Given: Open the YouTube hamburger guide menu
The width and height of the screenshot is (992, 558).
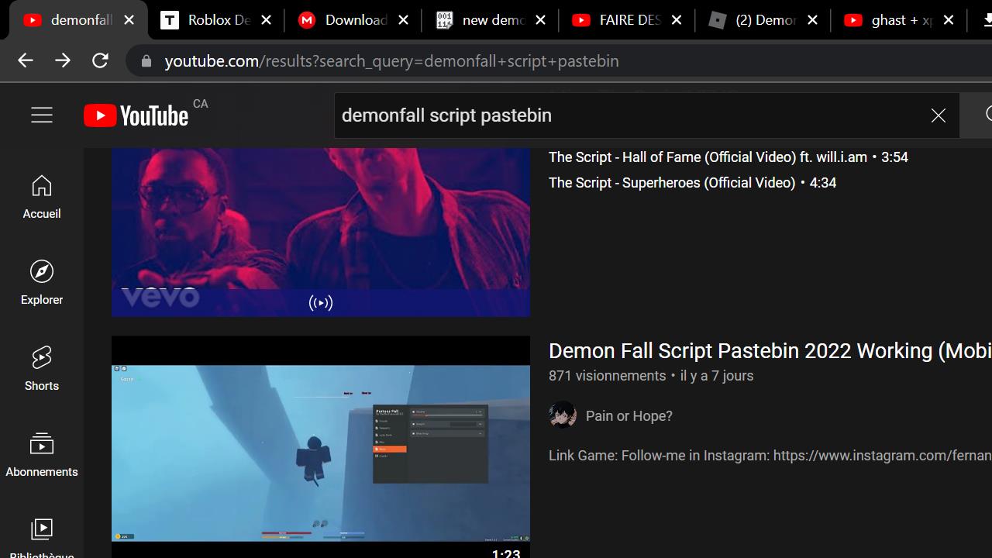Looking at the screenshot, I should [42, 115].
